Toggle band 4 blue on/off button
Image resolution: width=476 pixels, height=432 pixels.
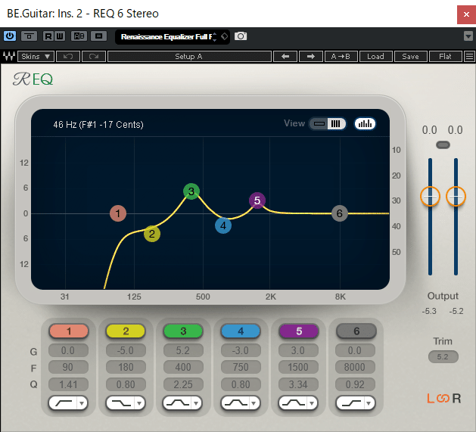(x=241, y=331)
